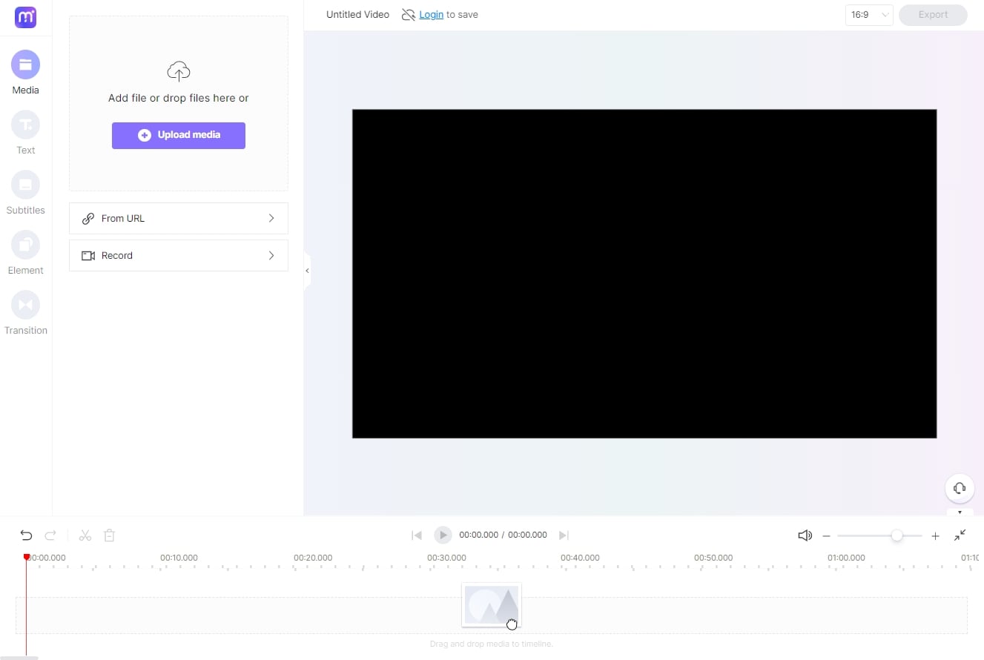984x660 pixels.
Task: Click the cloud upload icon
Action: tap(179, 71)
